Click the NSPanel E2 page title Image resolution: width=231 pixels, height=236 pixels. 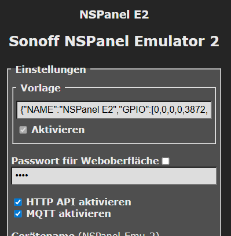(x=114, y=14)
